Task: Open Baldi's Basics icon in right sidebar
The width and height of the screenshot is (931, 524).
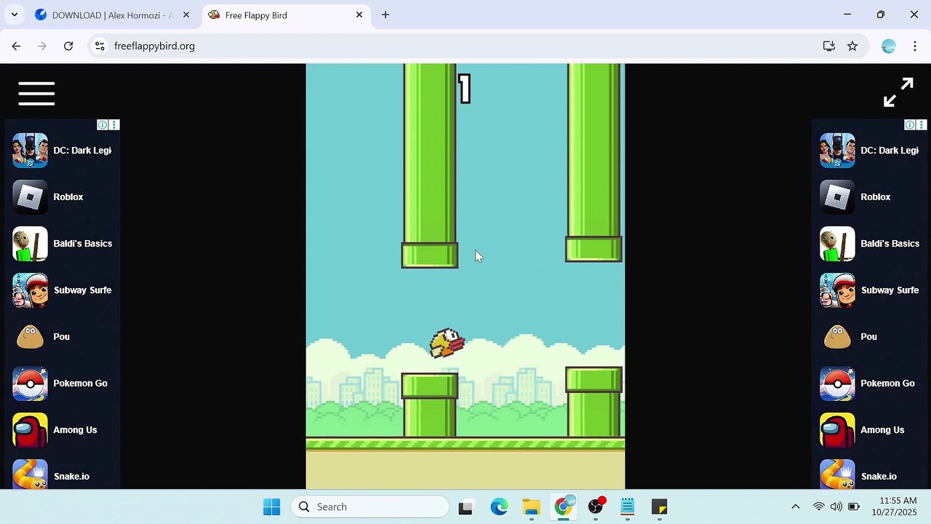Action: coord(837,243)
